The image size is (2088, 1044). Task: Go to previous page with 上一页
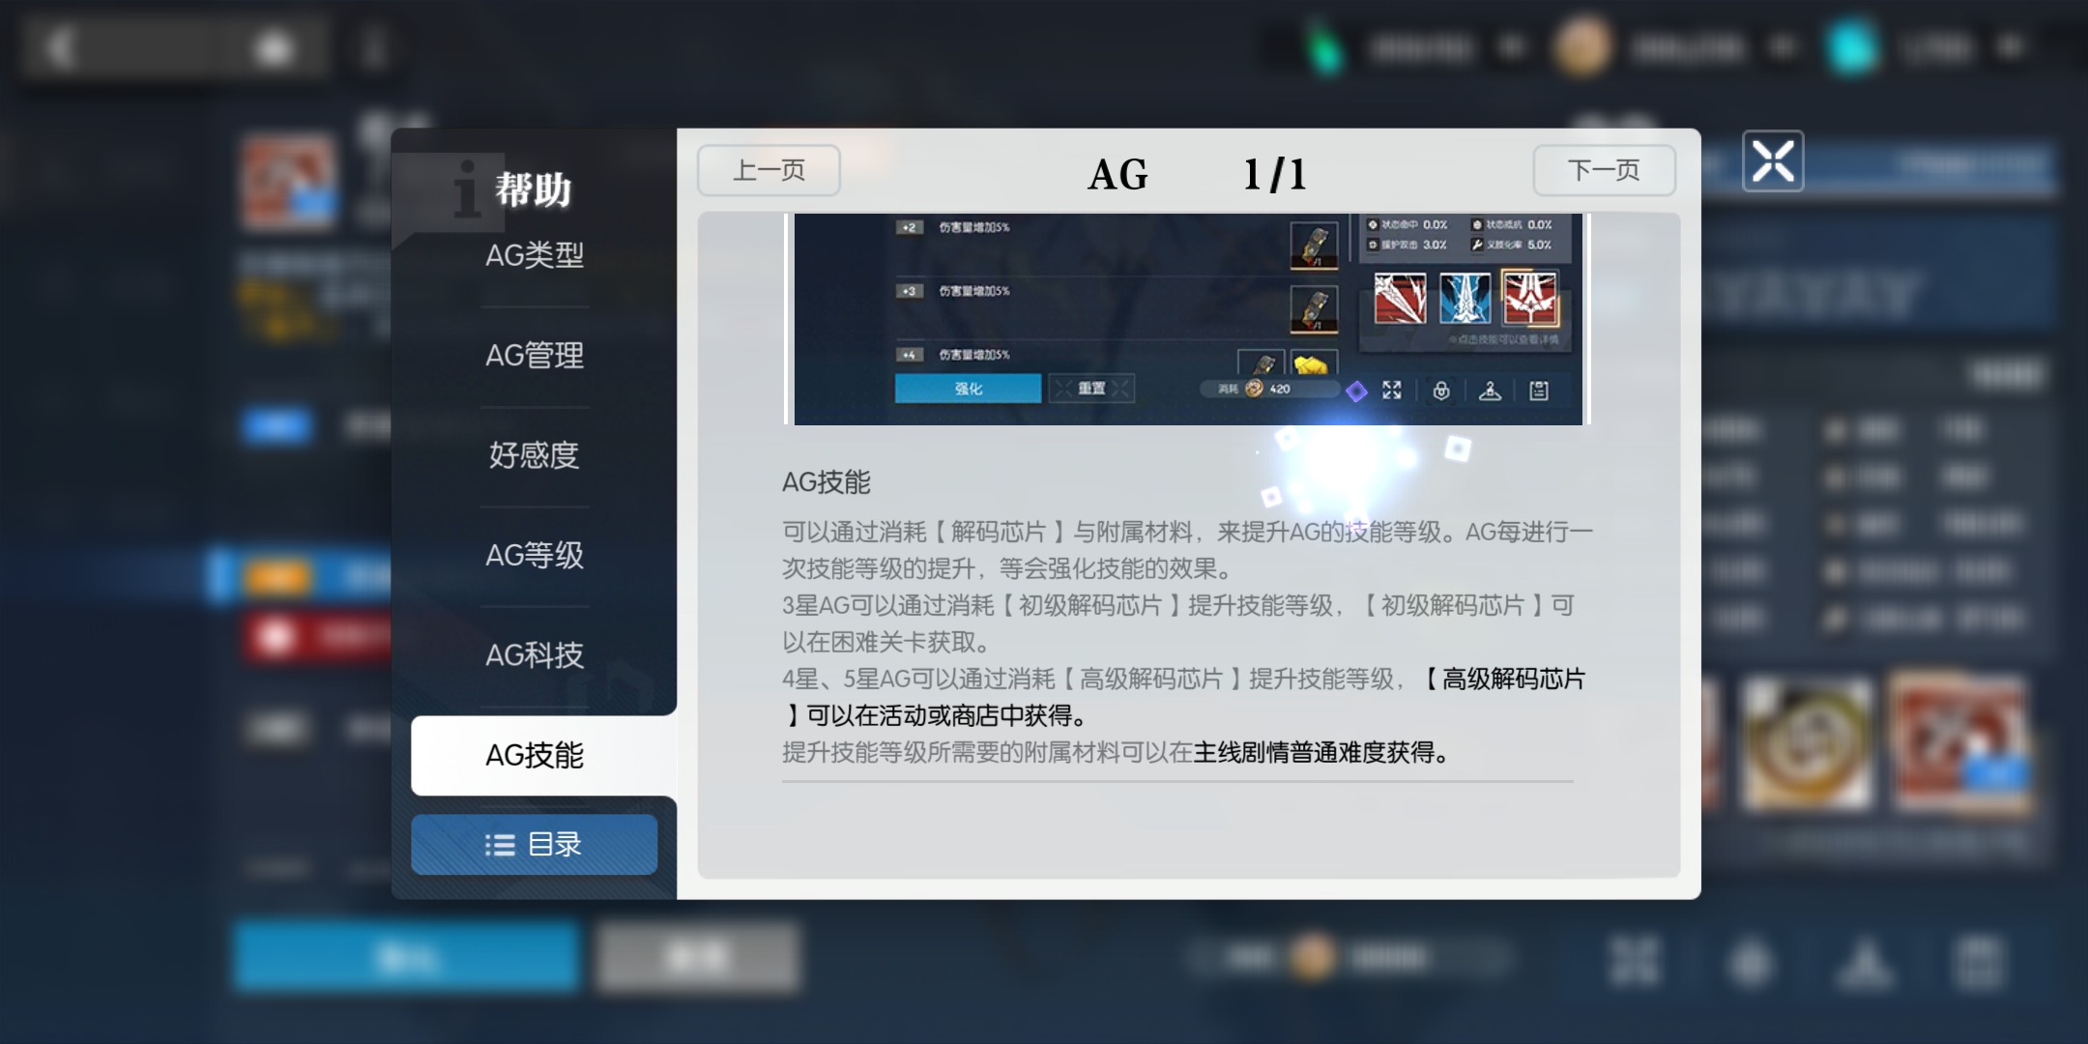click(768, 170)
